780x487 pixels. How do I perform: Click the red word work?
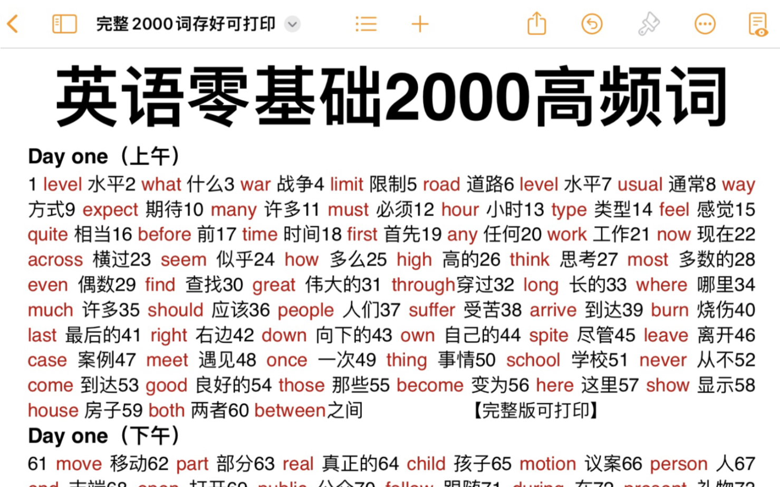[567, 235]
